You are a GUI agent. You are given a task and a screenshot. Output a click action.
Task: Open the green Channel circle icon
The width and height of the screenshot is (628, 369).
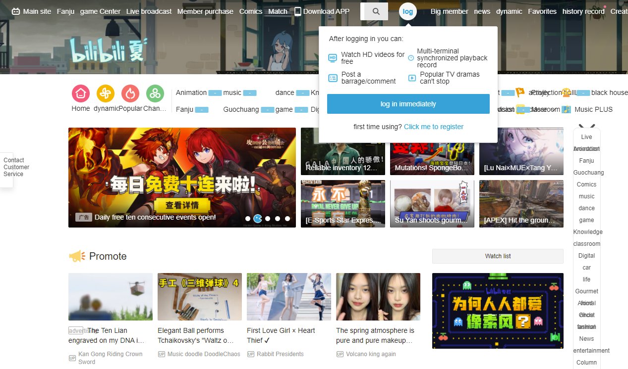tap(155, 93)
